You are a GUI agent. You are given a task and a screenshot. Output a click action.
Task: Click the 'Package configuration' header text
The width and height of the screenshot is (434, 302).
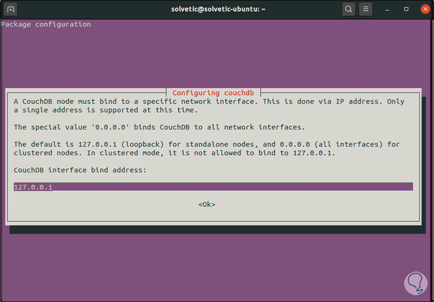tap(46, 25)
